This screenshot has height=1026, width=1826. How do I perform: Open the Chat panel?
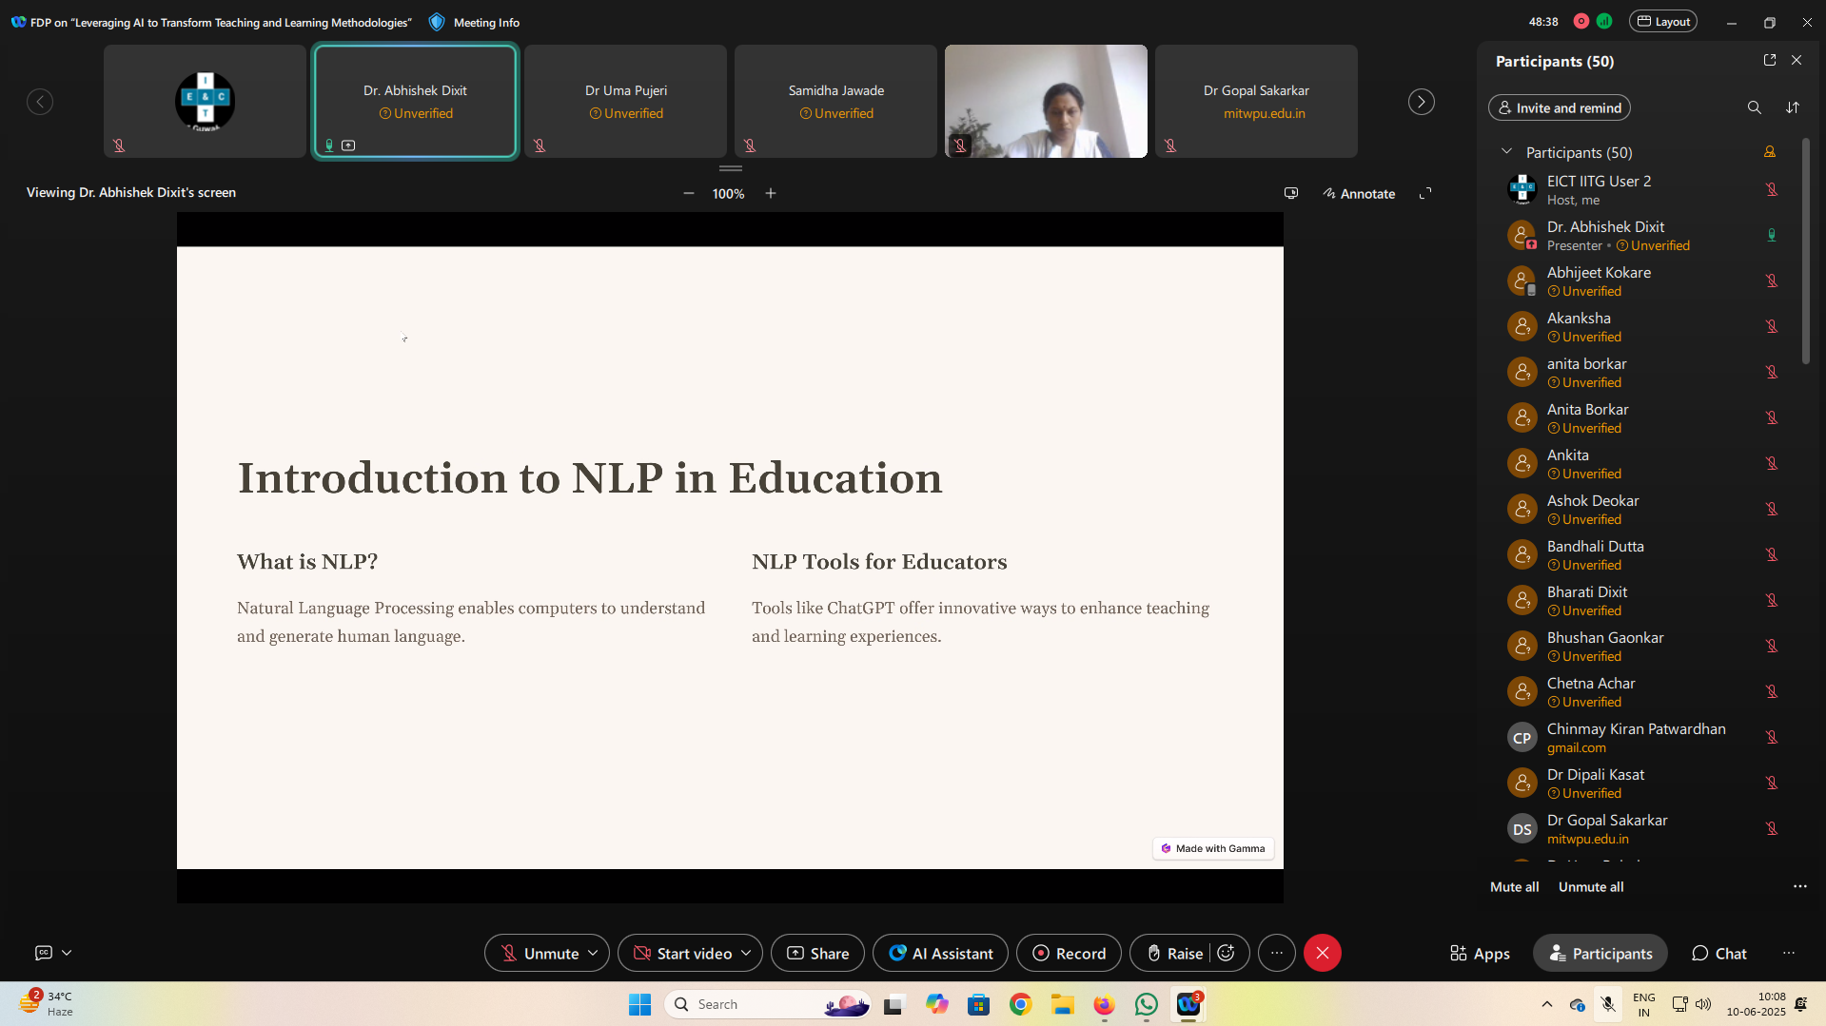tap(1718, 953)
